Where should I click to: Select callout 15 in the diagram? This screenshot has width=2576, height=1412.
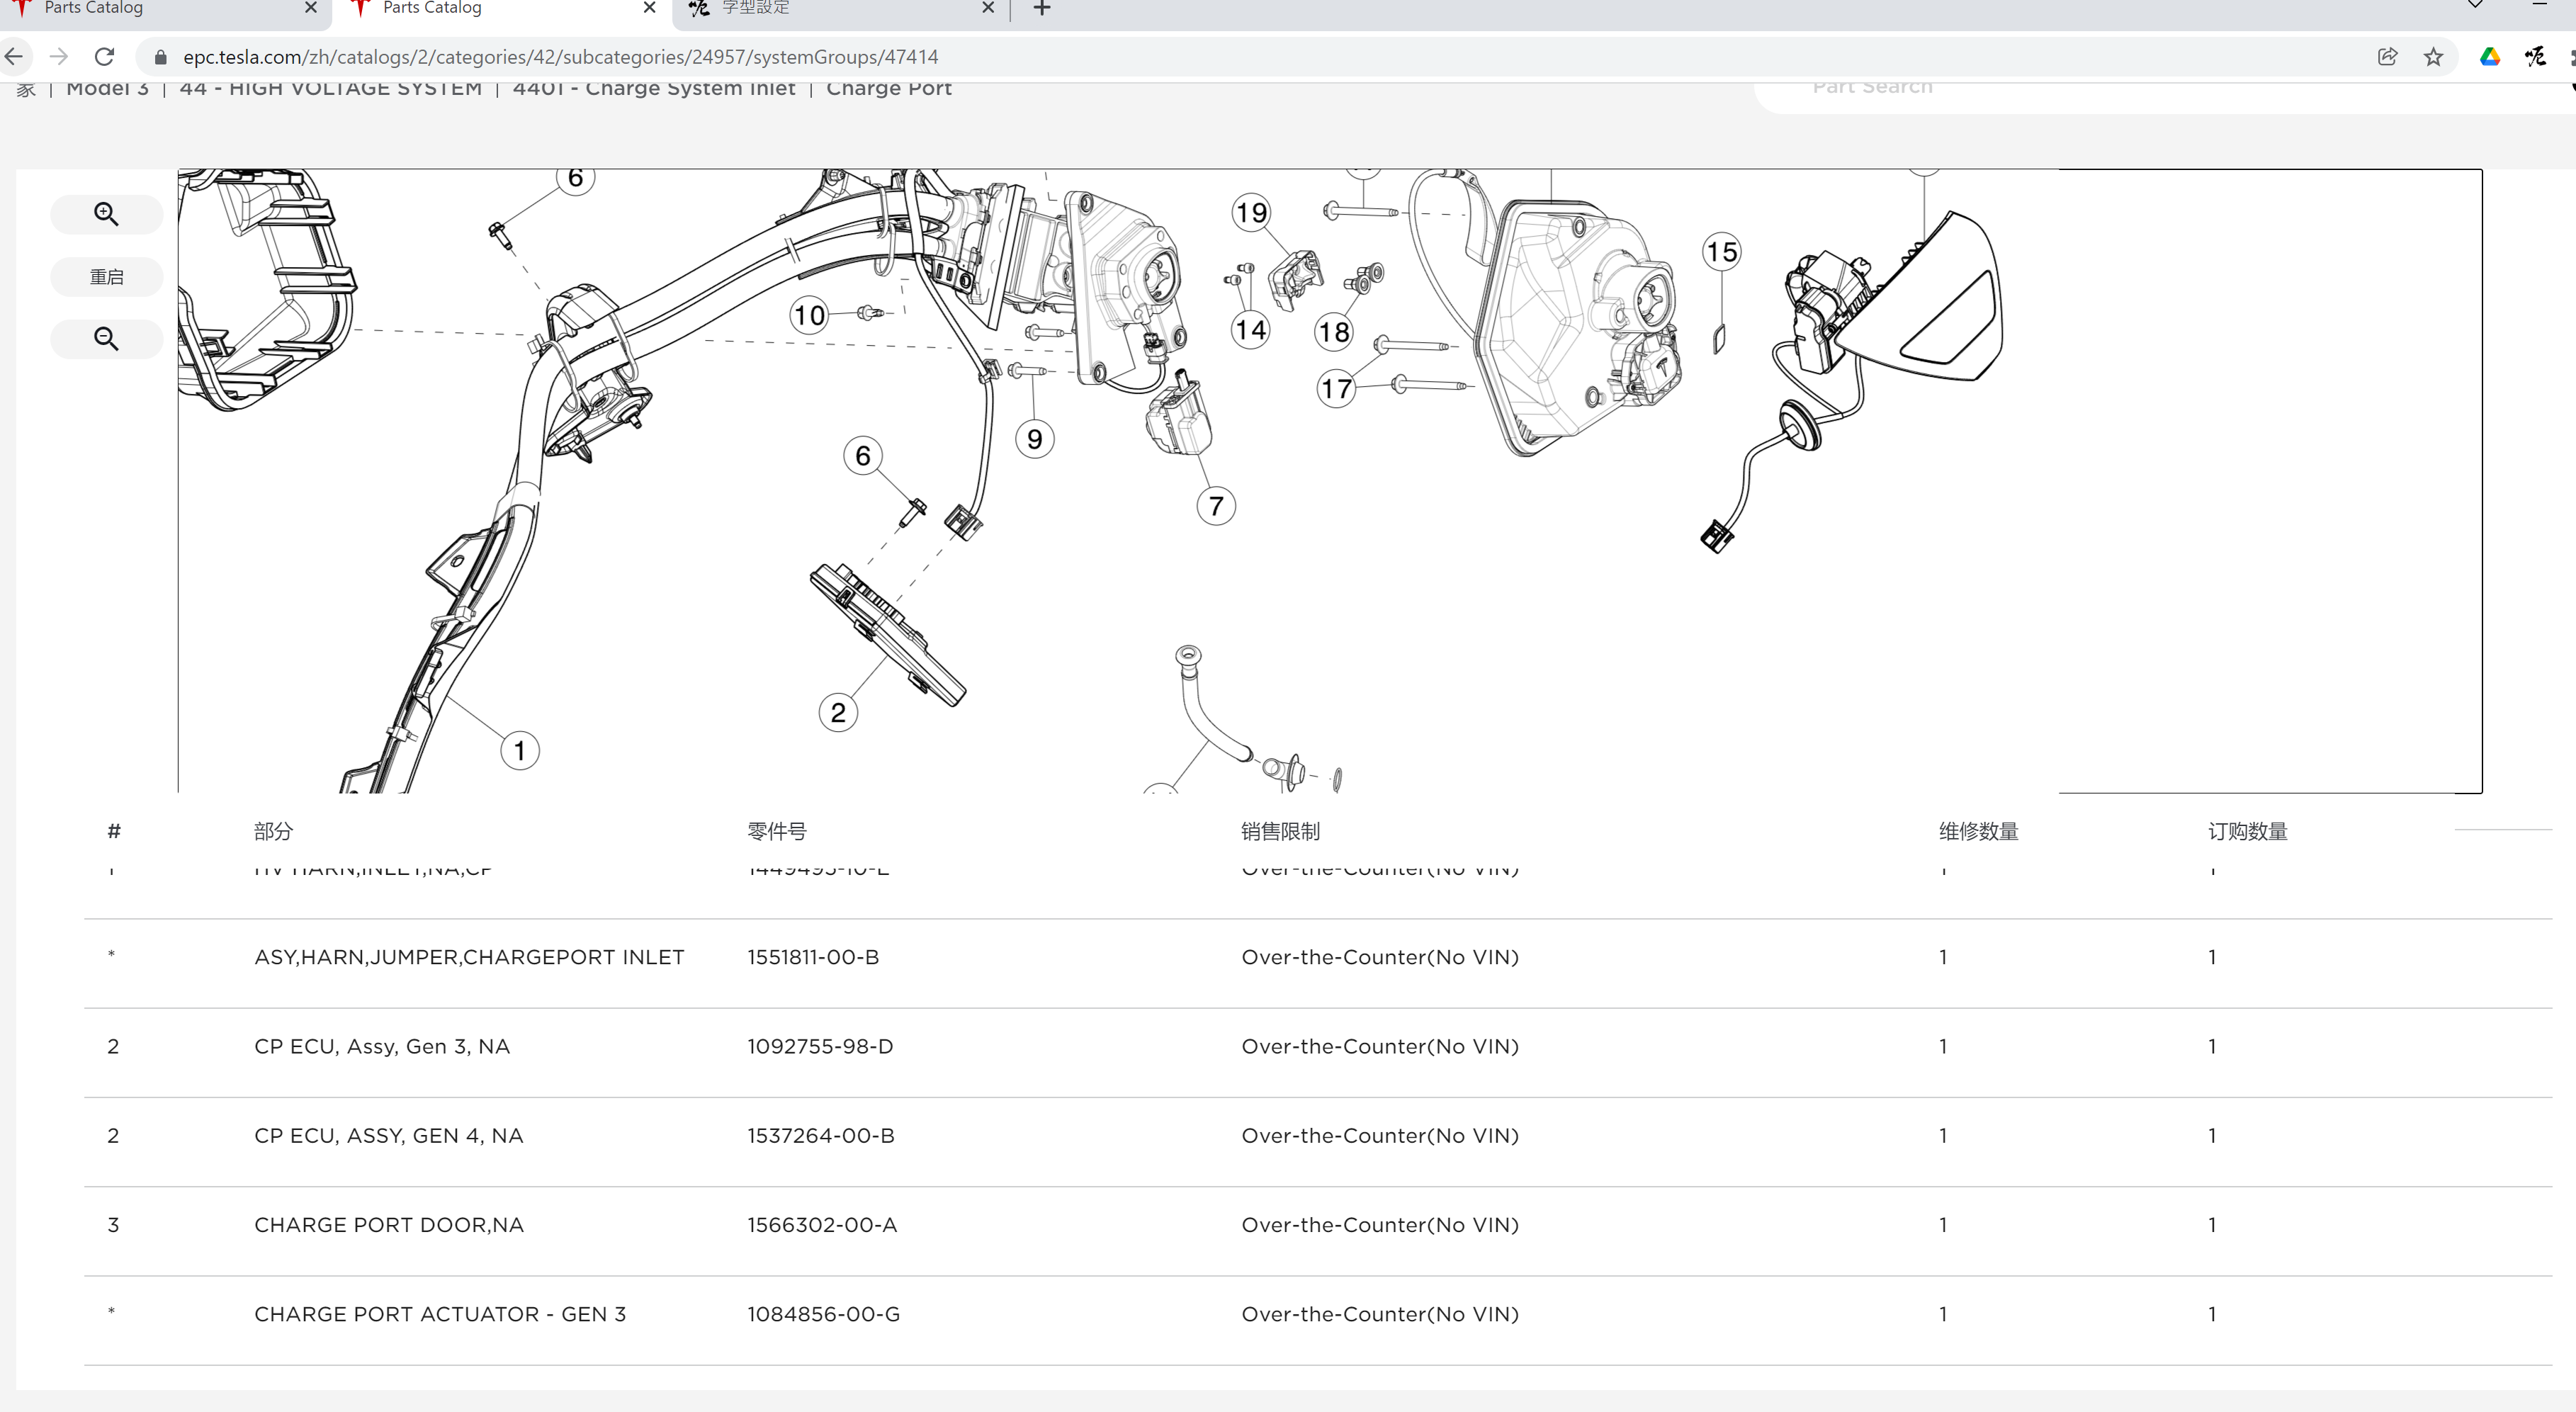1721,252
